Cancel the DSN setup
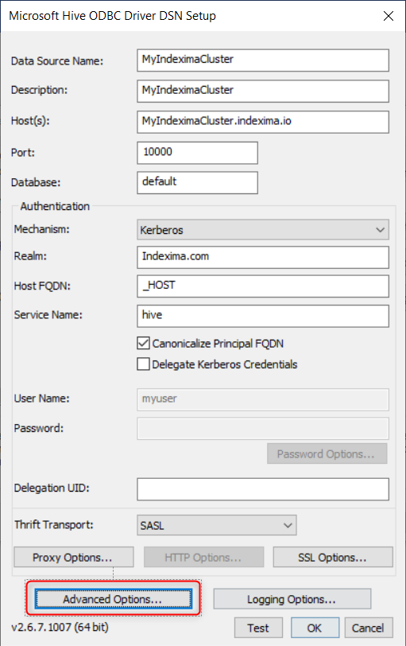406x646 pixels. (369, 628)
